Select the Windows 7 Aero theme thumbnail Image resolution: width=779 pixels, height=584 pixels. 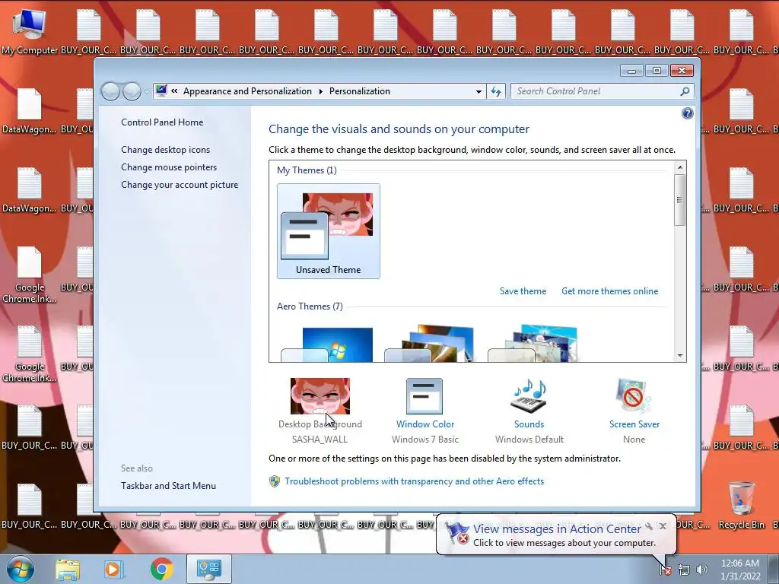click(326, 344)
